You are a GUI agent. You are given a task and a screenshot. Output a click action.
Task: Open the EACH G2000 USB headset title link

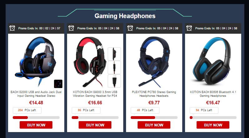click(36, 94)
